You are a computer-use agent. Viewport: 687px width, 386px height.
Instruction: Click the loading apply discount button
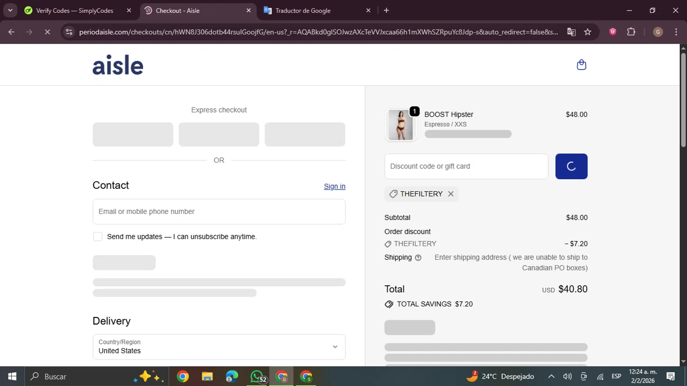(571, 166)
